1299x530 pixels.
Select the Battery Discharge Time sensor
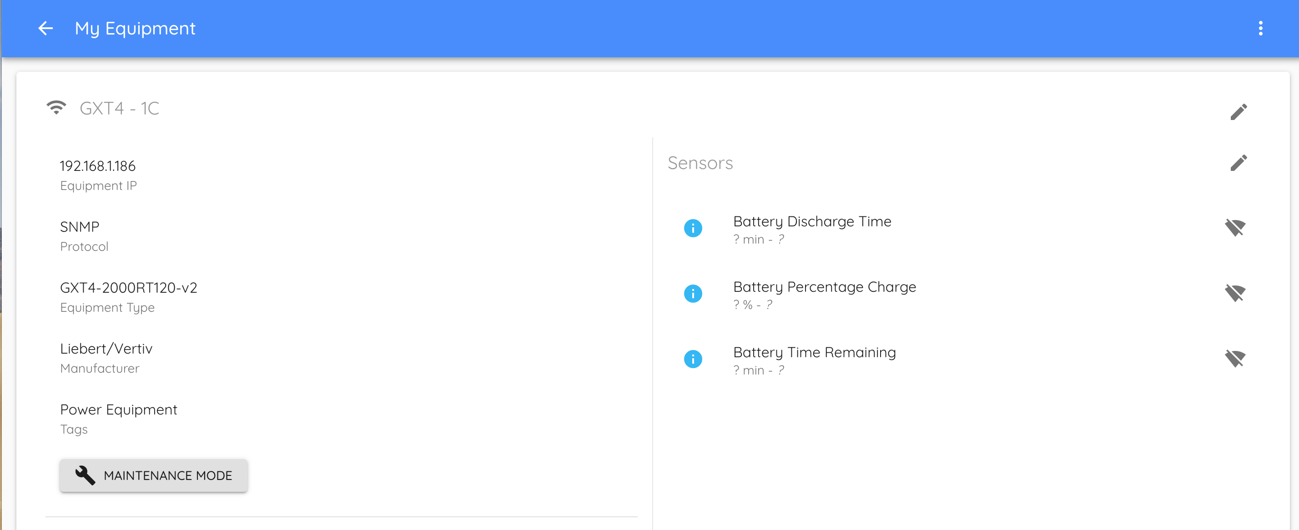[812, 222]
